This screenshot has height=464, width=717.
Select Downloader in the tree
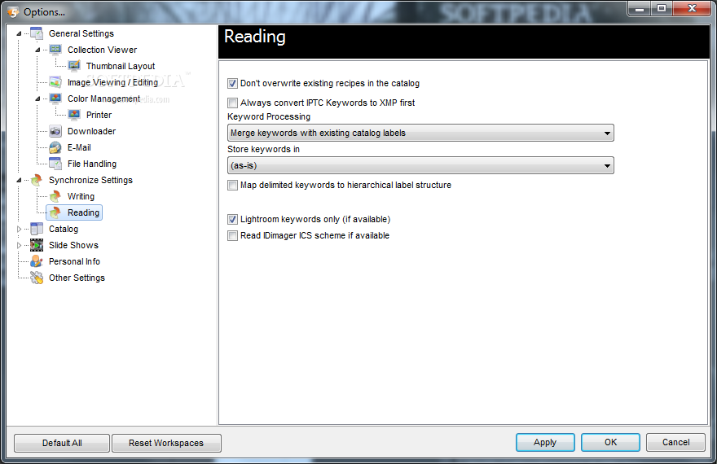coord(91,131)
